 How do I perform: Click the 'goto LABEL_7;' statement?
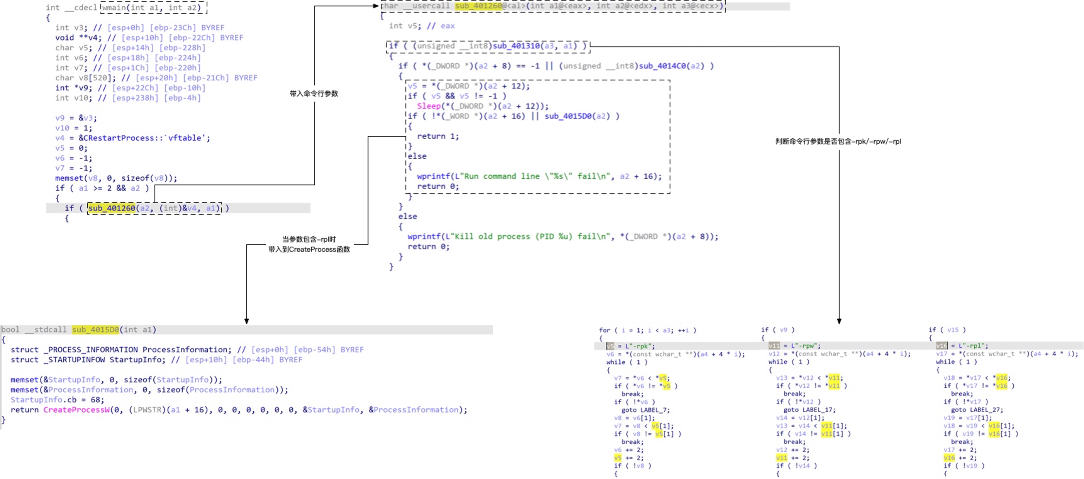[645, 410]
